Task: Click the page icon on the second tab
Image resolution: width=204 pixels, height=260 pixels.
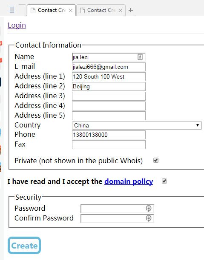Action: click(x=82, y=10)
